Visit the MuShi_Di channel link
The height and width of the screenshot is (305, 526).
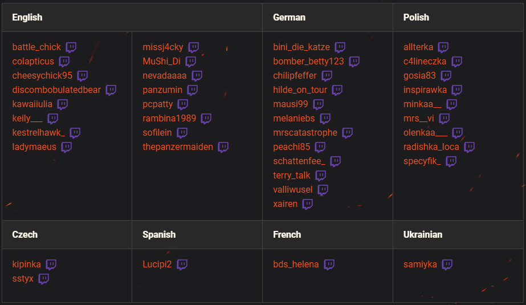(161, 62)
